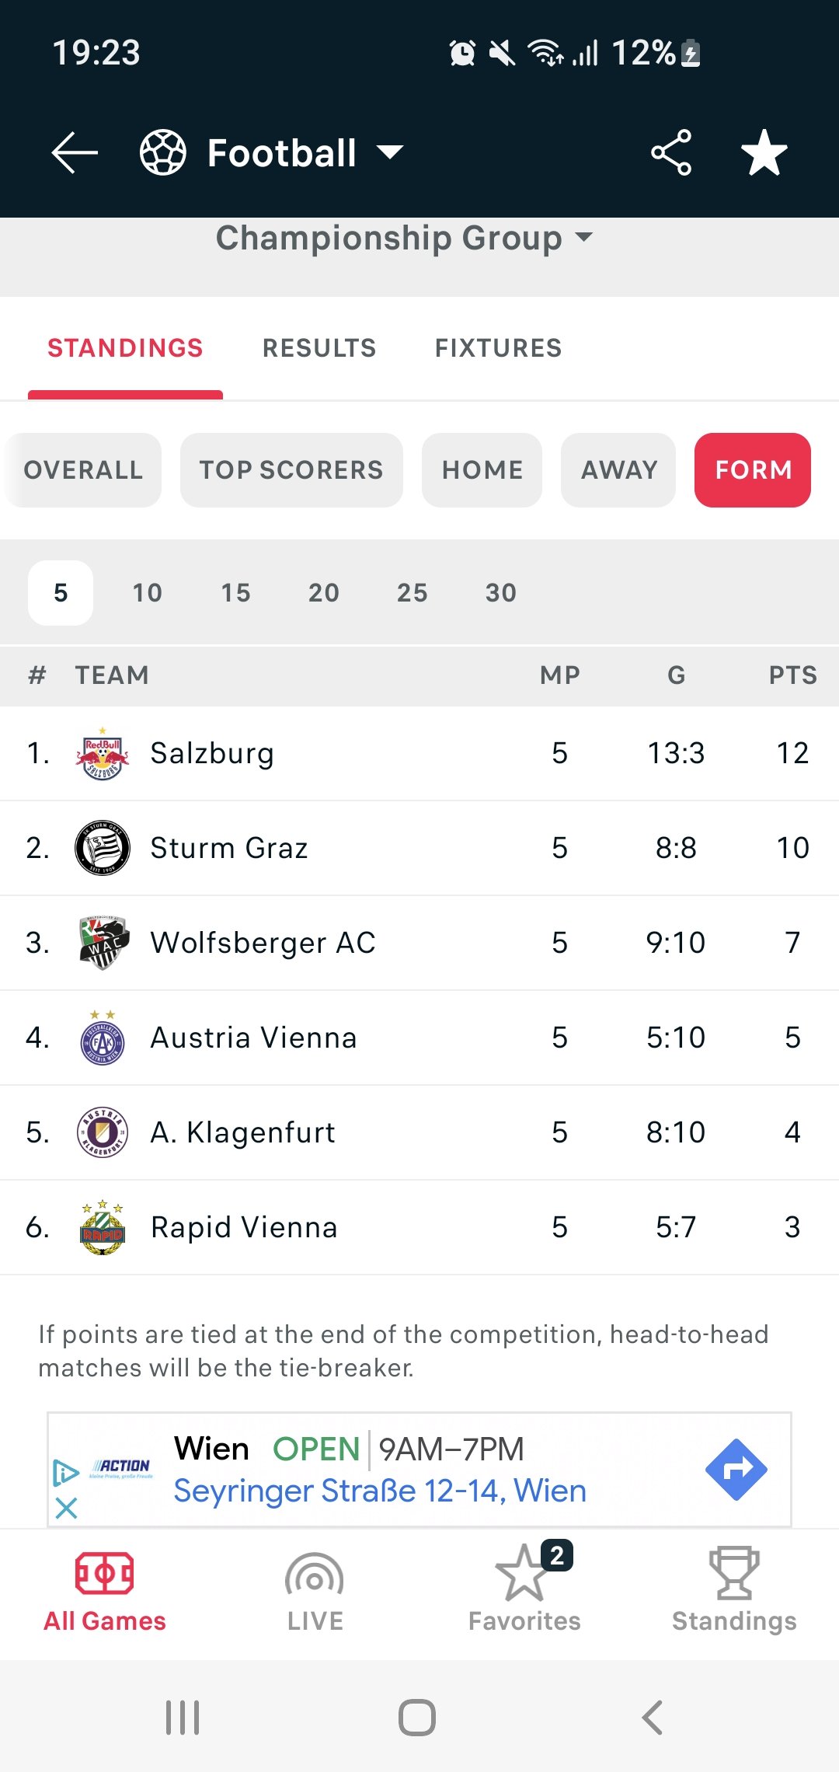Show form for last 10 matches
The image size is (839, 1772).
[148, 593]
